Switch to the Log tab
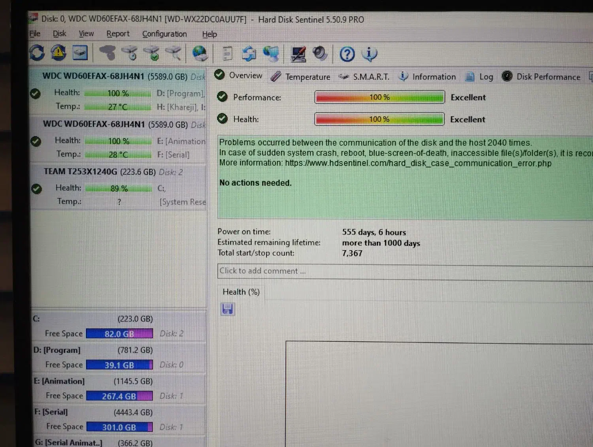The width and height of the screenshot is (593, 447). [479, 77]
